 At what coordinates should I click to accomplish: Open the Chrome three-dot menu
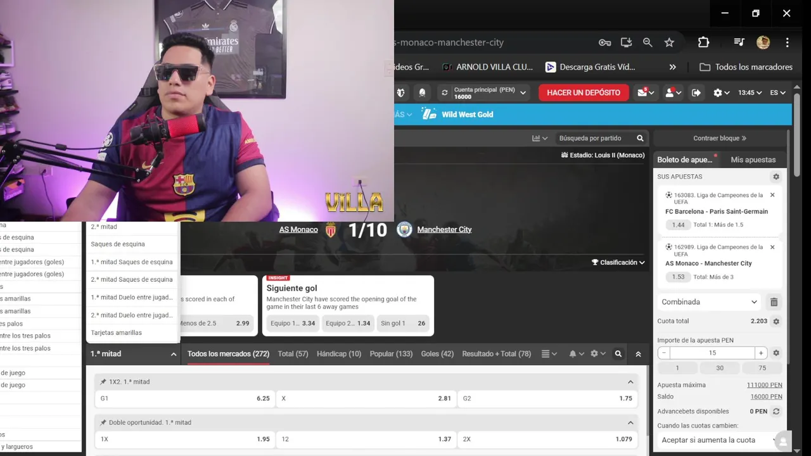tap(787, 42)
